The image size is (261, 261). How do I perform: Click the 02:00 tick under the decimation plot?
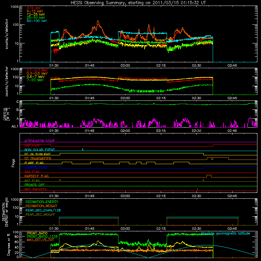tap(125, 229)
